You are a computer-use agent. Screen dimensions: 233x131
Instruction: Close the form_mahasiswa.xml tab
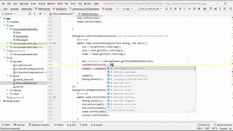point(75,14)
